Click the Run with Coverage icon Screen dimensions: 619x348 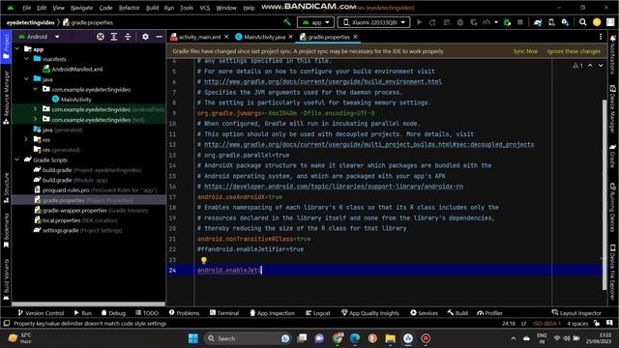pos(474,22)
